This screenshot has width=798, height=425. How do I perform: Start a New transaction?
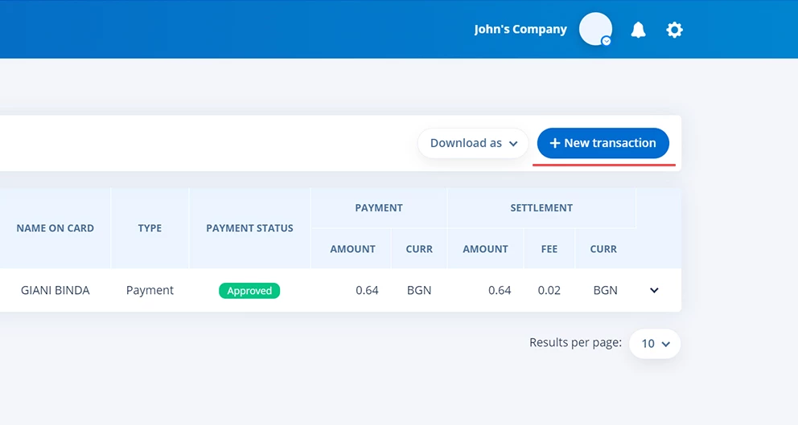[603, 143]
